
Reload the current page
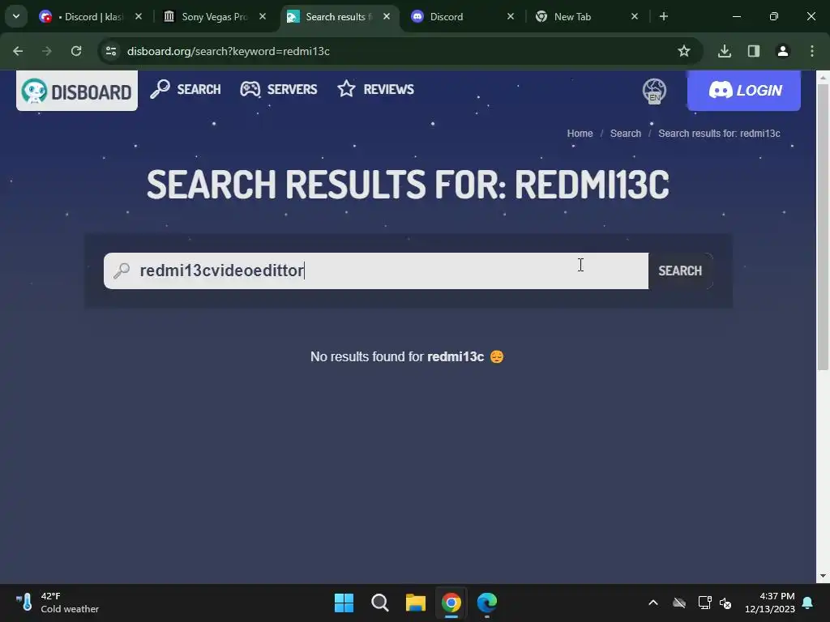click(x=76, y=51)
